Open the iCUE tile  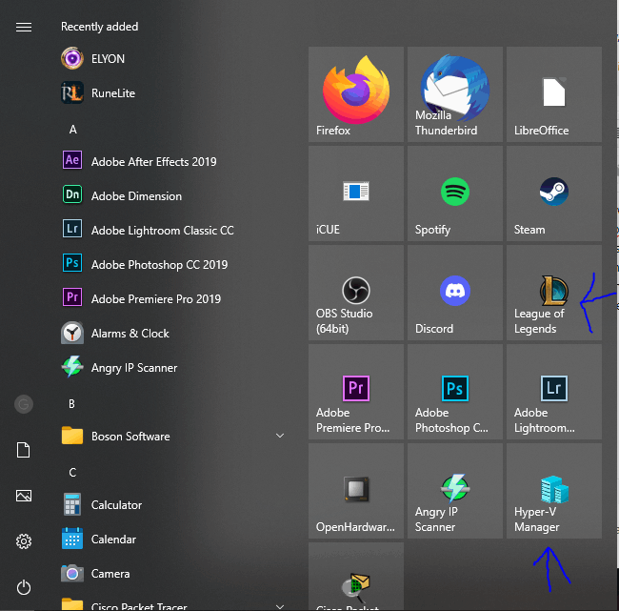(356, 193)
